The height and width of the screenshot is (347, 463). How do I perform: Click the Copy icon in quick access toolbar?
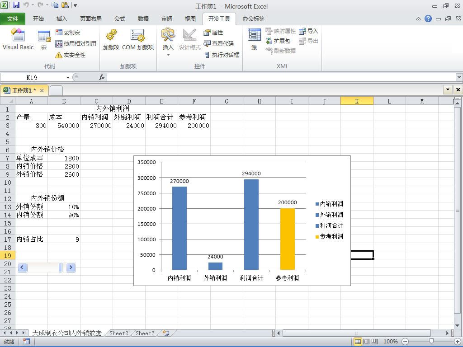tap(55, 5)
